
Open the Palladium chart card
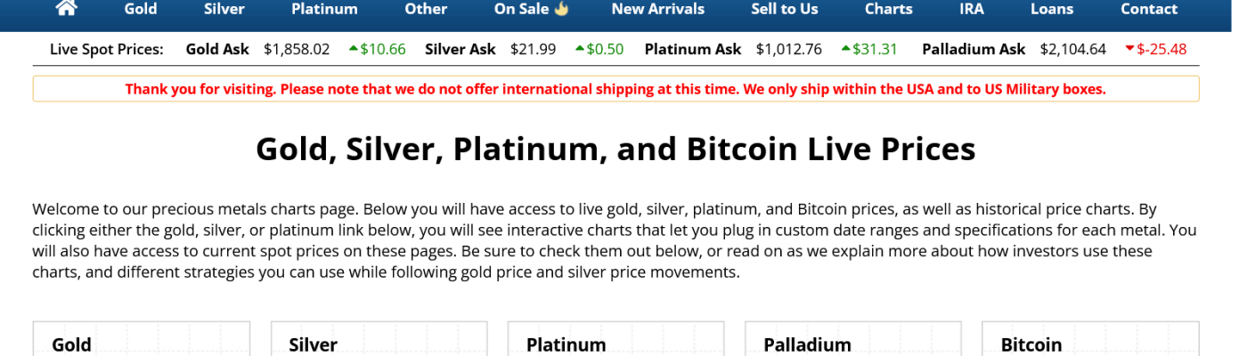click(807, 344)
